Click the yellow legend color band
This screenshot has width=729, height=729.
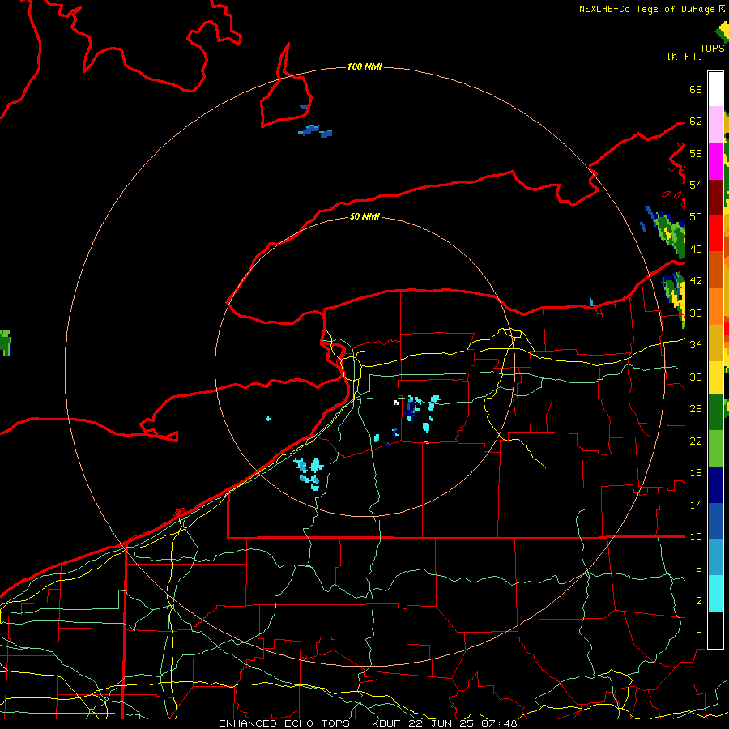[x=715, y=377]
